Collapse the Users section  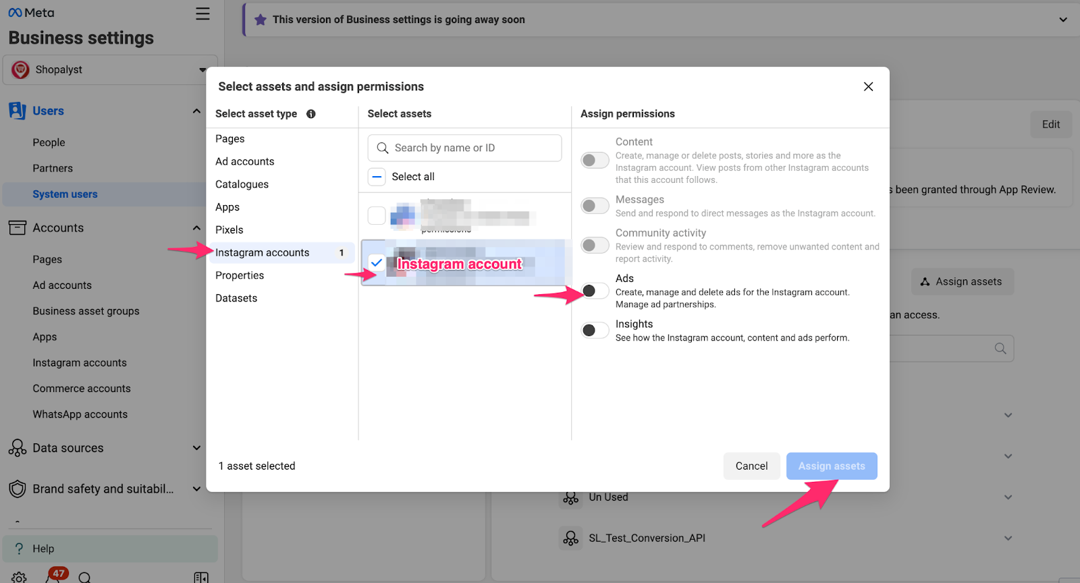(x=196, y=111)
